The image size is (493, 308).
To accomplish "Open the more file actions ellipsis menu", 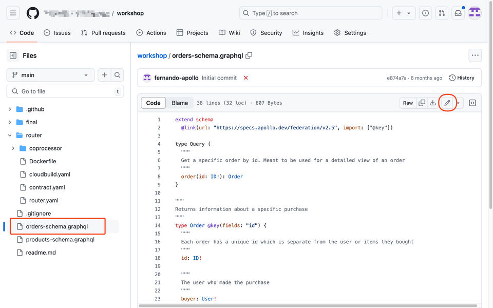I will click(x=475, y=55).
